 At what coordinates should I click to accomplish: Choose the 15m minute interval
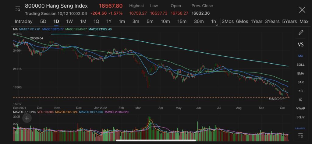(x=182, y=22)
